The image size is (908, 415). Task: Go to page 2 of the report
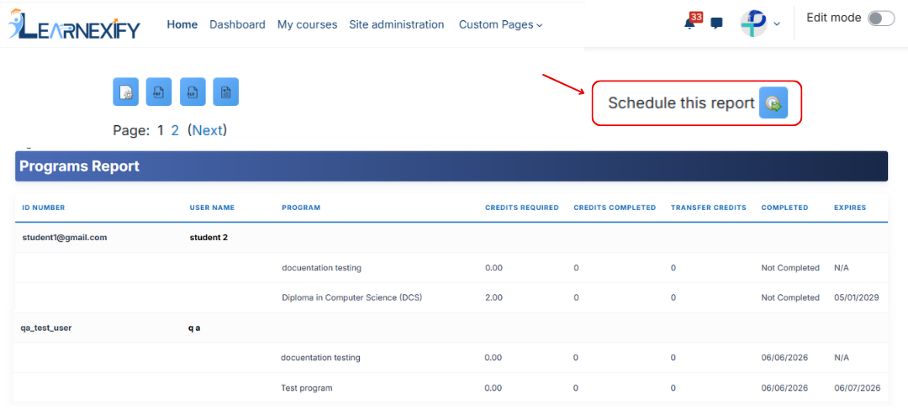point(175,131)
